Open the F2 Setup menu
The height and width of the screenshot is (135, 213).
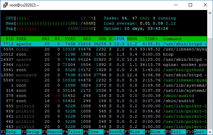tap(31, 132)
